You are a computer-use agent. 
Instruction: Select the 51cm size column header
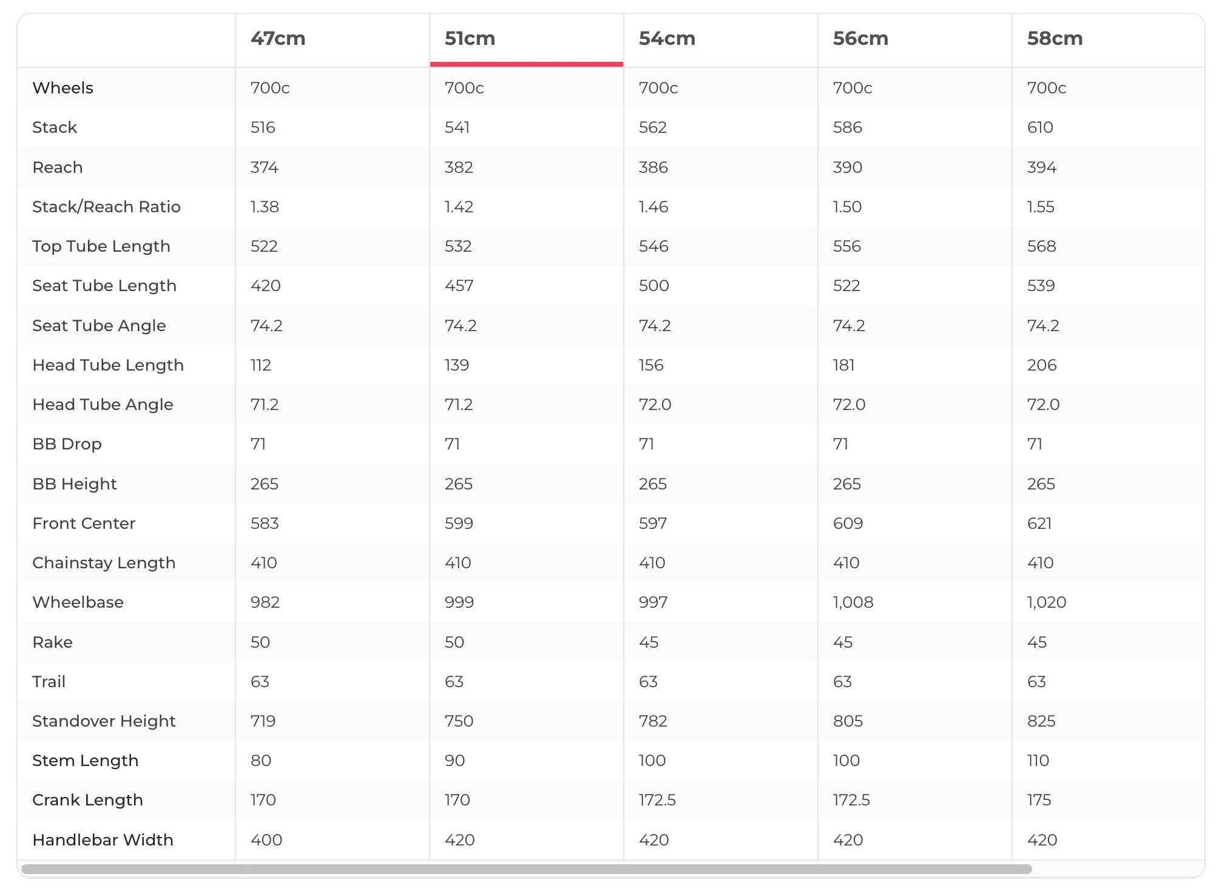click(x=470, y=39)
